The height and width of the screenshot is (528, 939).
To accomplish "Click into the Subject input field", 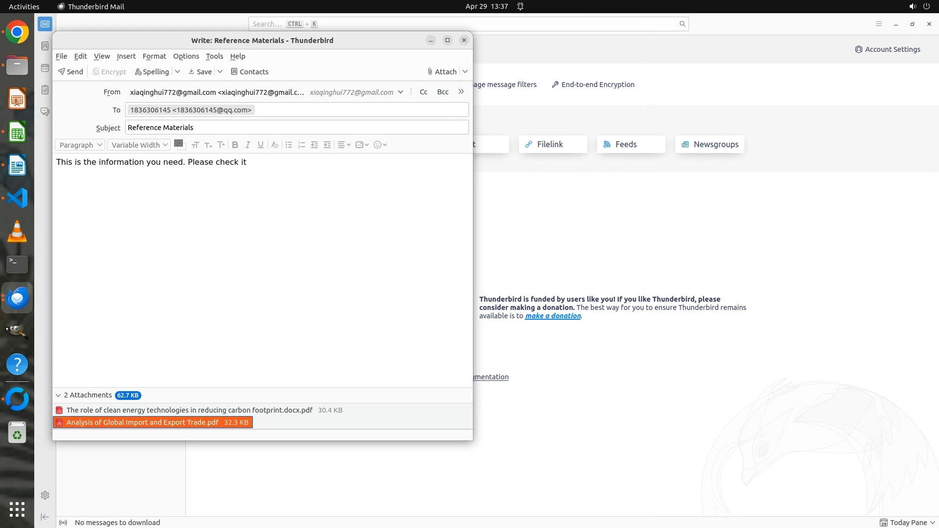I will [296, 128].
